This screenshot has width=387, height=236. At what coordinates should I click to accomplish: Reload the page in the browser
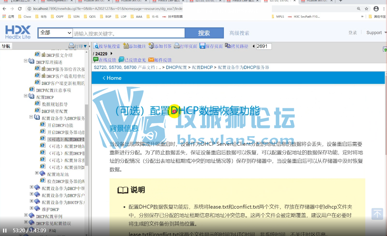[20, 9]
